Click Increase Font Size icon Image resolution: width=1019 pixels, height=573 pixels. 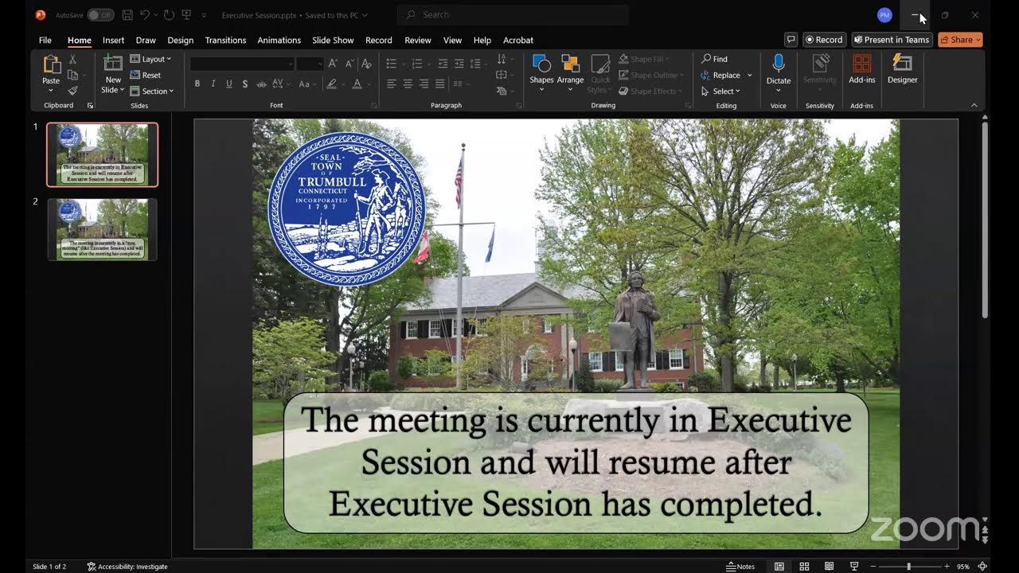click(x=333, y=64)
